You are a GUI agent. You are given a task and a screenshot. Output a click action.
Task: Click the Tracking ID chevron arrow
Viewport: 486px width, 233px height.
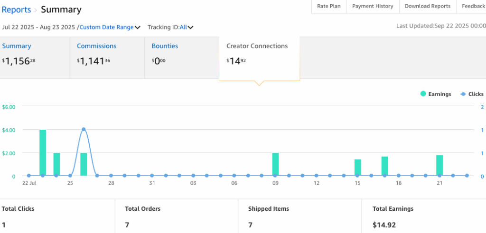coord(190,27)
